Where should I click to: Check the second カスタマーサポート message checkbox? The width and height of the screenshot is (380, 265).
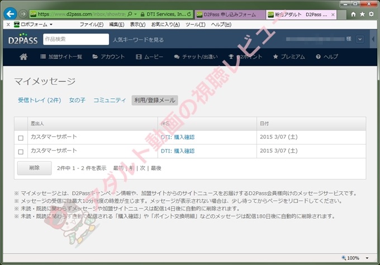[x=21, y=152]
